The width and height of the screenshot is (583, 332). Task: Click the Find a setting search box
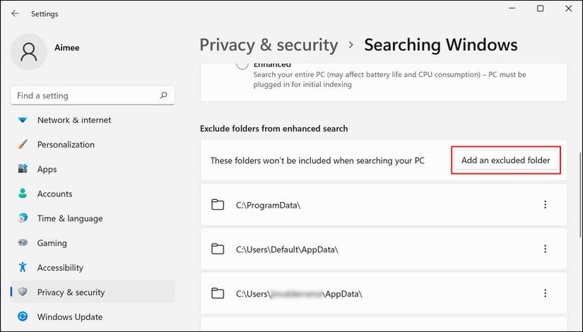(85, 95)
